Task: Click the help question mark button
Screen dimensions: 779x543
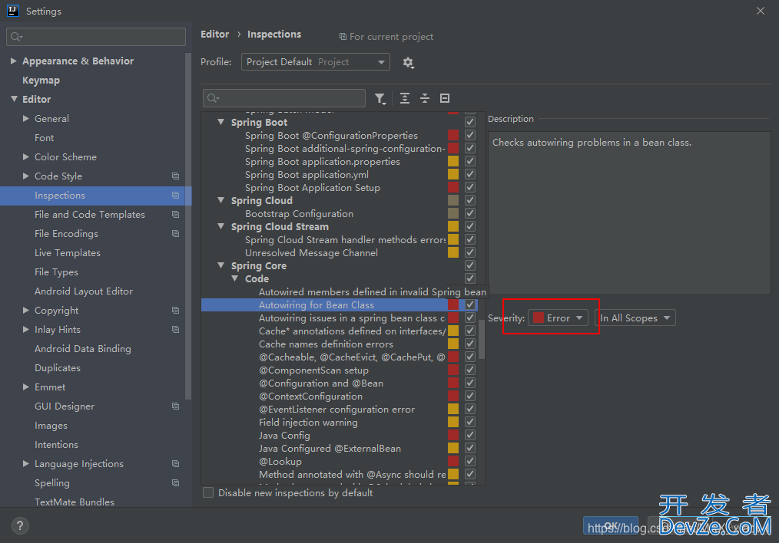Action: click(20, 525)
